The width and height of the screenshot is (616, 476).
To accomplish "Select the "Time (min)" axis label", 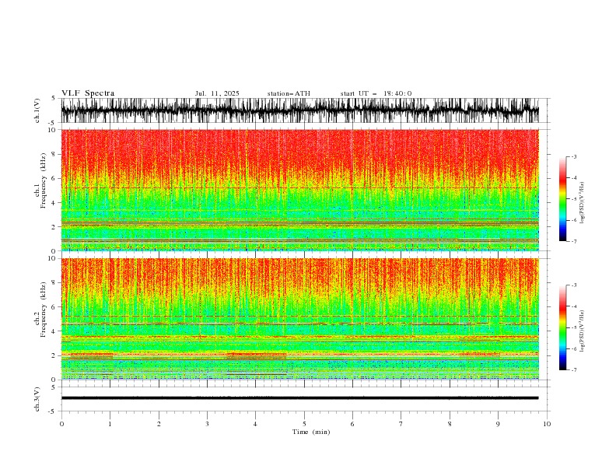I will [x=311, y=432].
